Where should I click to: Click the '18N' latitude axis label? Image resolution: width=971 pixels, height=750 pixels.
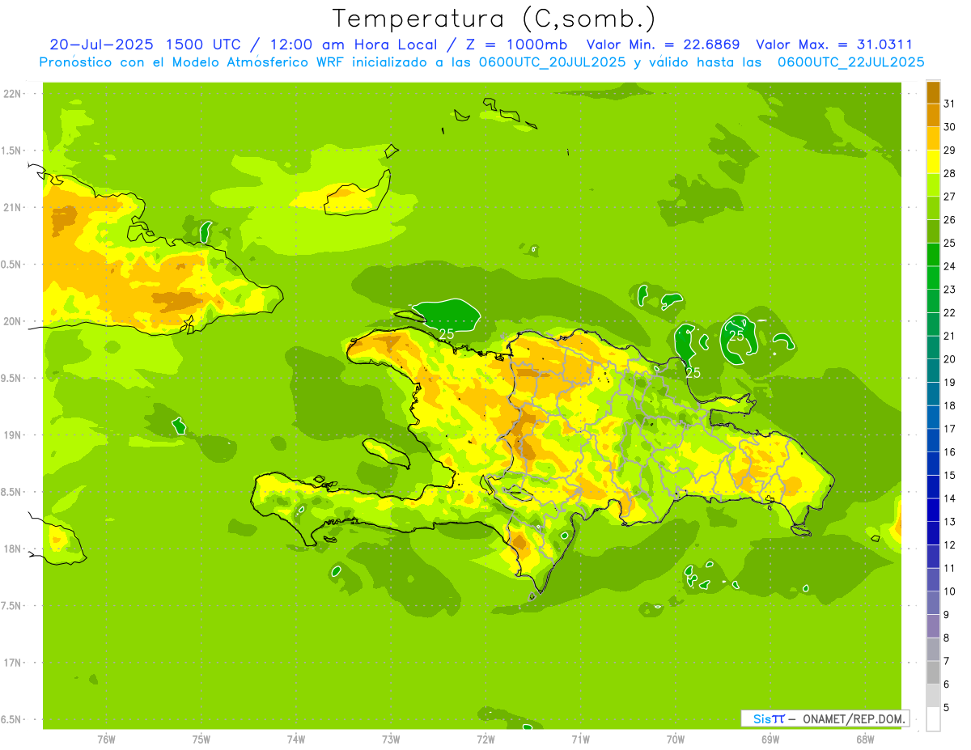tap(12, 549)
